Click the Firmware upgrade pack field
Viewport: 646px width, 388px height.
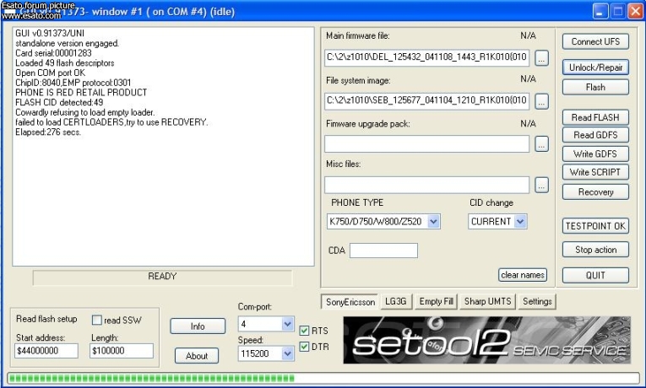[426, 144]
